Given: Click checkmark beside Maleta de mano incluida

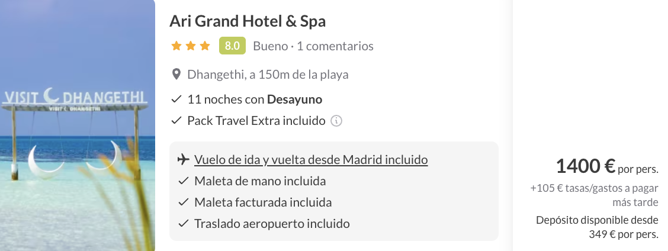Looking at the screenshot, I should 183,181.
